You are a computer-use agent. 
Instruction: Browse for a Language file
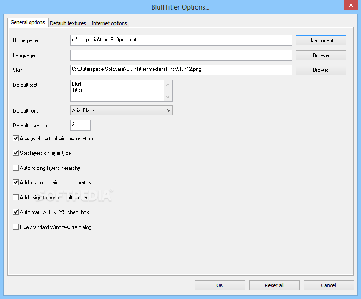coord(321,55)
